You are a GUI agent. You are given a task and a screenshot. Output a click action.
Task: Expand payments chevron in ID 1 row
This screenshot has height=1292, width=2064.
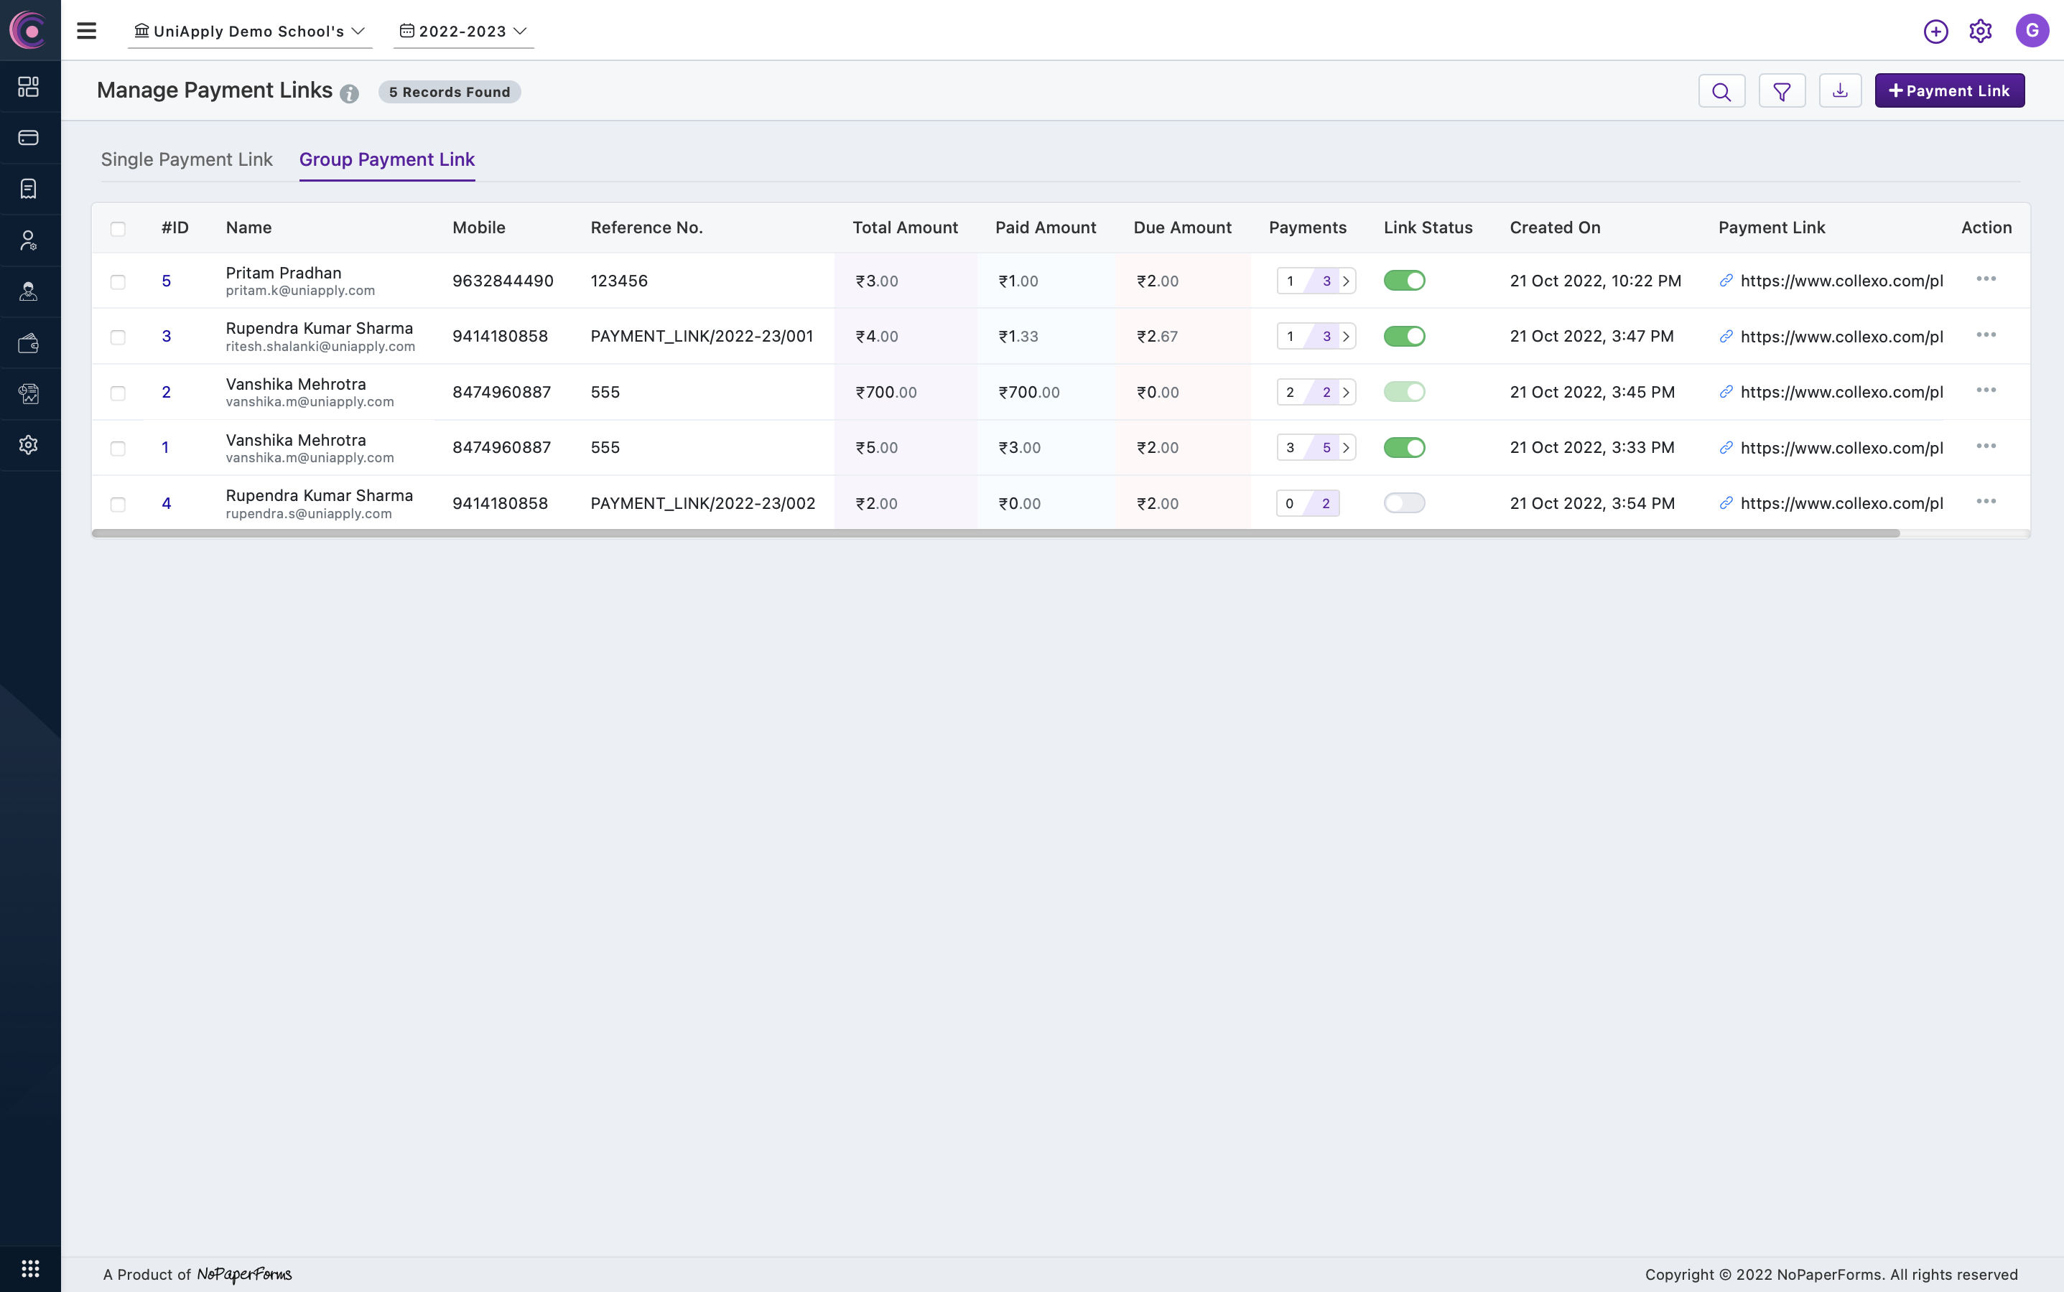tap(1347, 448)
